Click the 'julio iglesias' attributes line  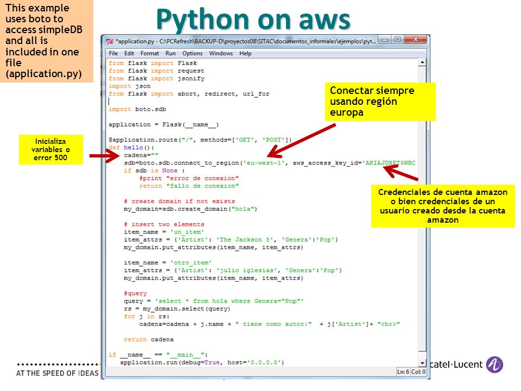[233, 270]
